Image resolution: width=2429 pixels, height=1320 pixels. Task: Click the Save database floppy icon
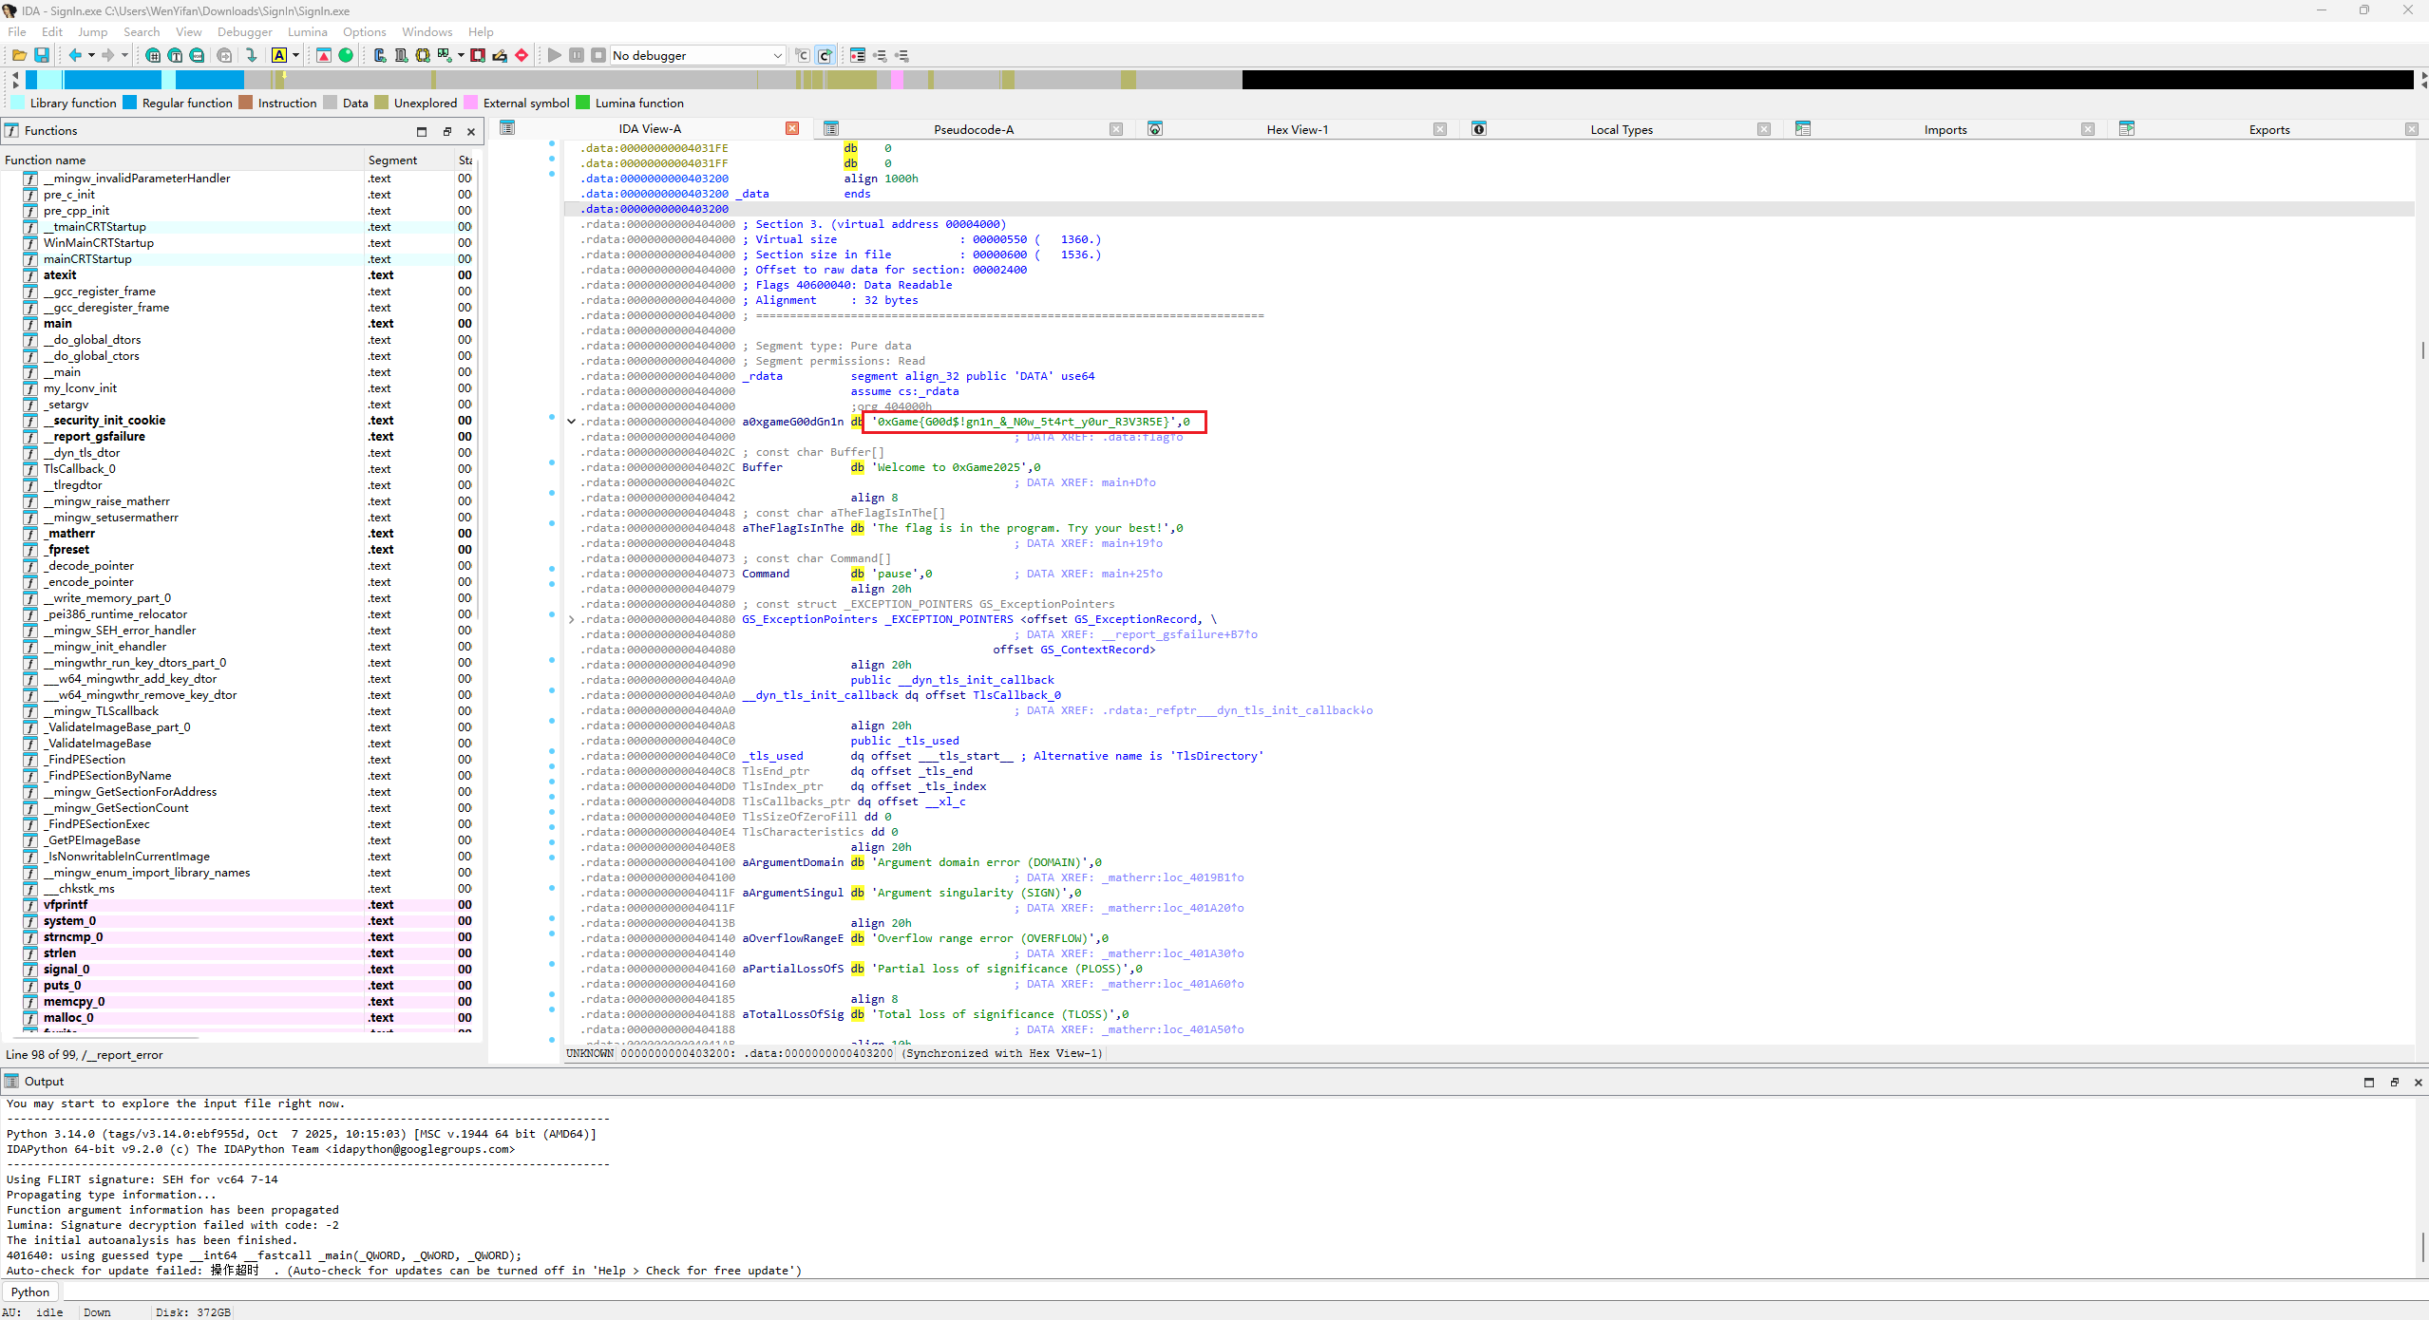tap(42, 55)
